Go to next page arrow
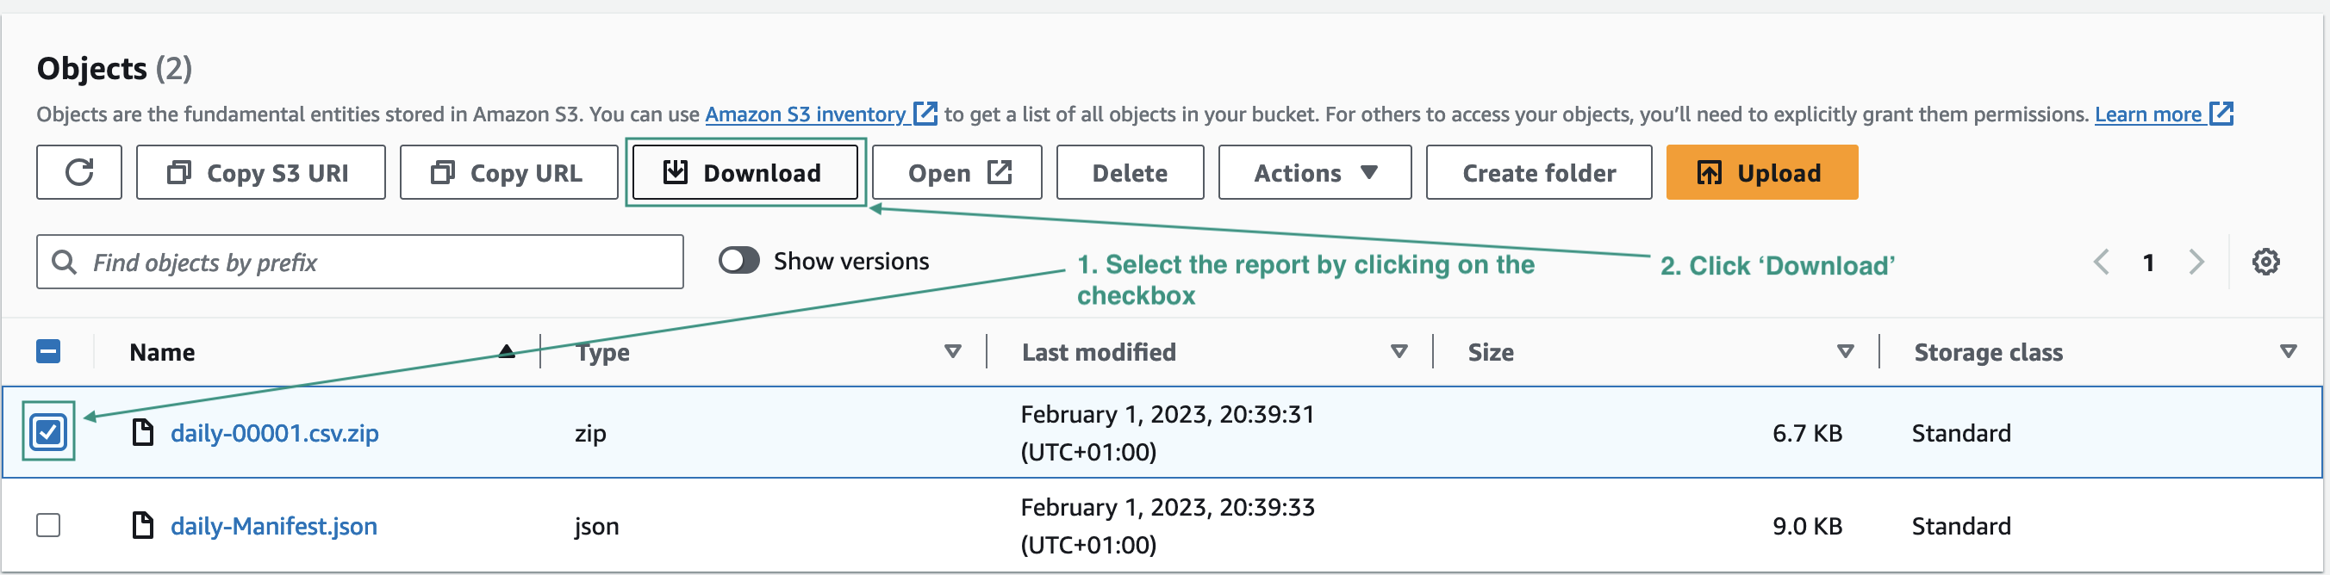2330x575 pixels. click(x=2196, y=263)
